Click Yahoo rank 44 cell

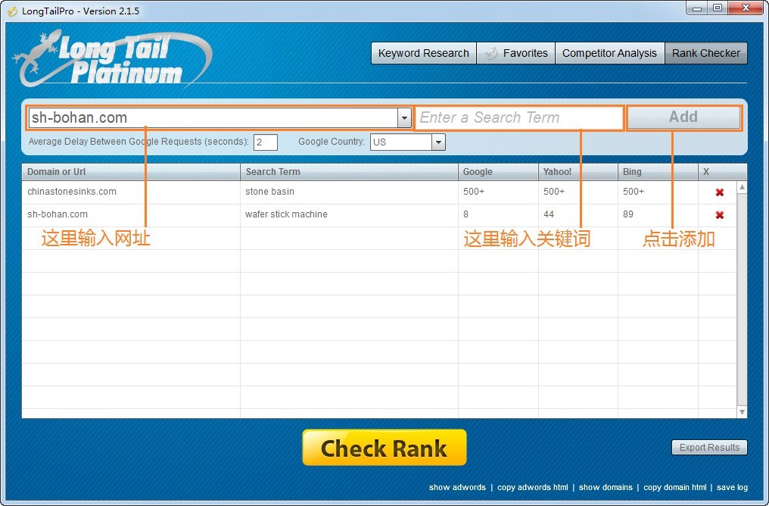[578, 214]
